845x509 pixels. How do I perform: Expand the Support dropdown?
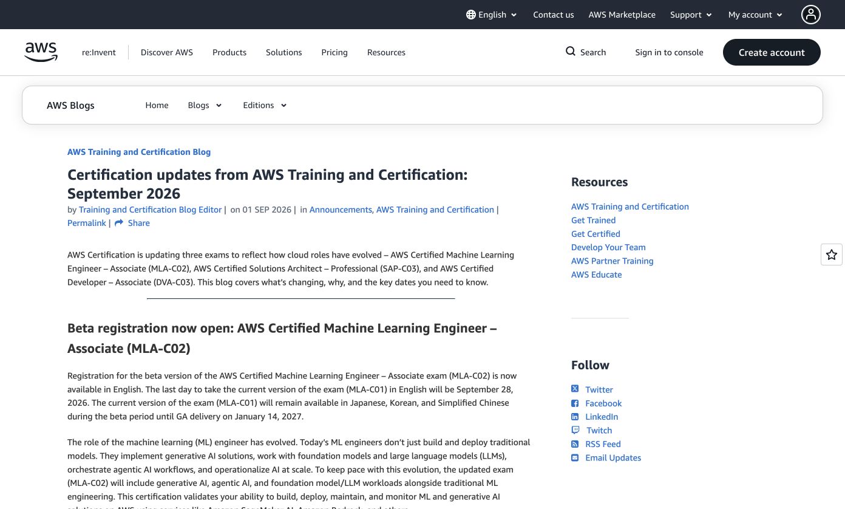(x=691, y=15)
